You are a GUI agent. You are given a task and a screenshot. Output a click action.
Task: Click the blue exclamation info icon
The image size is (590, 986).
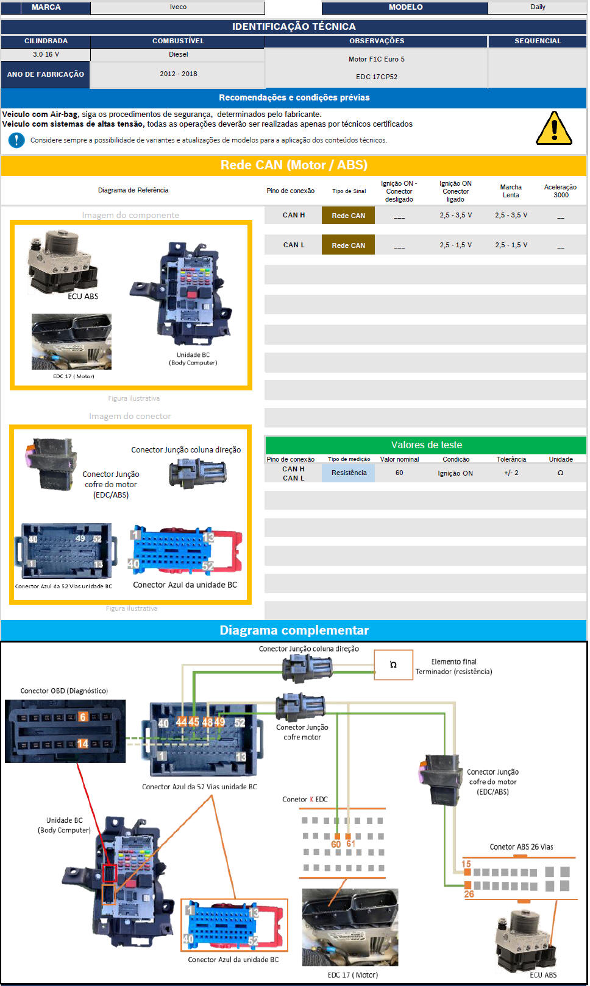pos(16,140)
